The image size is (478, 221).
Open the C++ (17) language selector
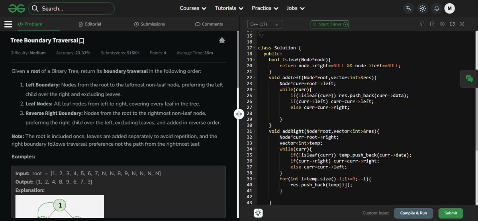point(264,24)
